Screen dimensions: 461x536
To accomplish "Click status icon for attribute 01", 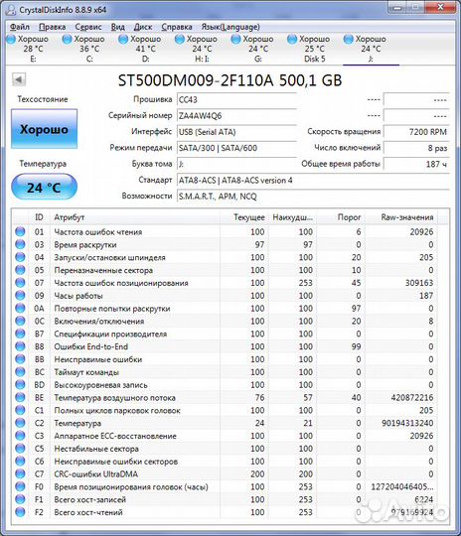I will pyautogui.click(x=21, y=231).
